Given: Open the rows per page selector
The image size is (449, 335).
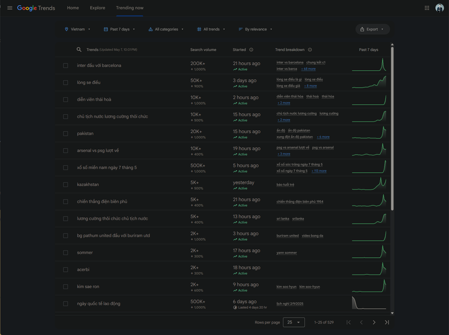Looking at the screenshot, I should (x=294, y=322).
